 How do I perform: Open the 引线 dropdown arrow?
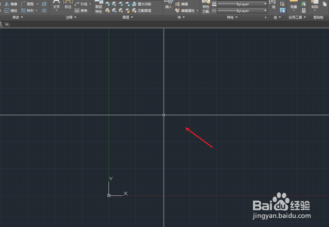point(90,4)
